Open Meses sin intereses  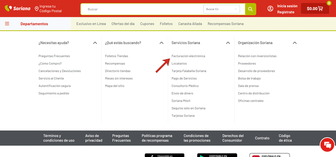119,78
